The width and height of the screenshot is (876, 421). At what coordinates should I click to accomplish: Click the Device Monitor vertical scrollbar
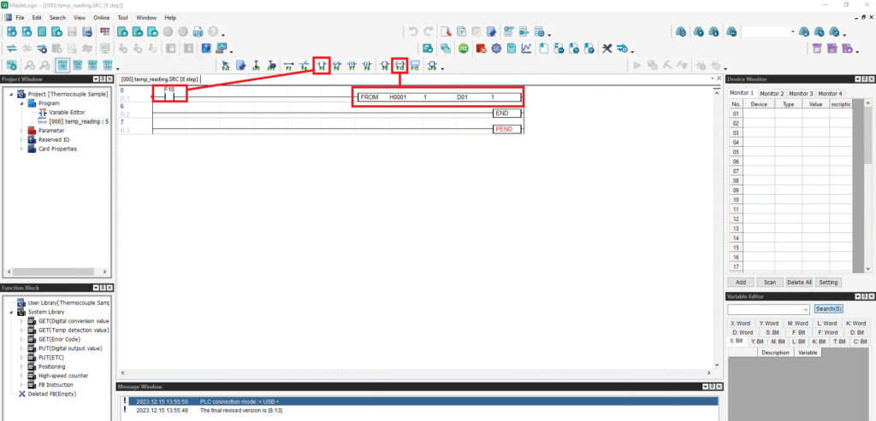[x=867, y=185]
